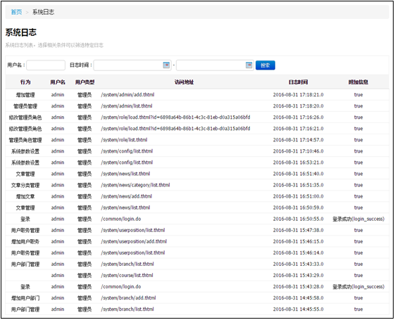Viewport: 395px width, 320px height.
Task: Click timestamp 2016-08-31 14:45:58.0
Action: pyautogui.click(x=299, y=298)
